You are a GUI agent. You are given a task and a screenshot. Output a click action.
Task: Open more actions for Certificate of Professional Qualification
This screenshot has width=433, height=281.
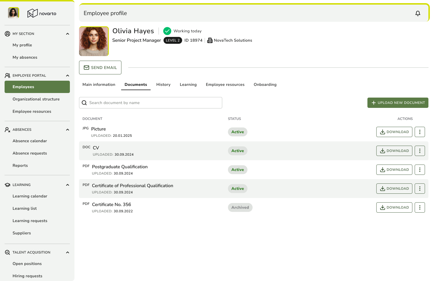coord(420,189)
